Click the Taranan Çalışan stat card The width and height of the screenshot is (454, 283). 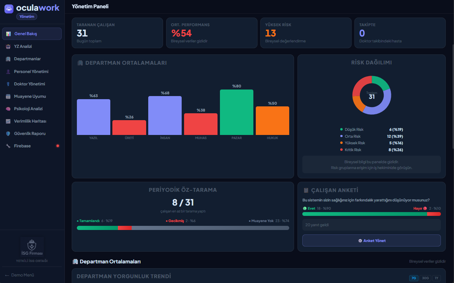pyautogui.click(x=117, y=33)
